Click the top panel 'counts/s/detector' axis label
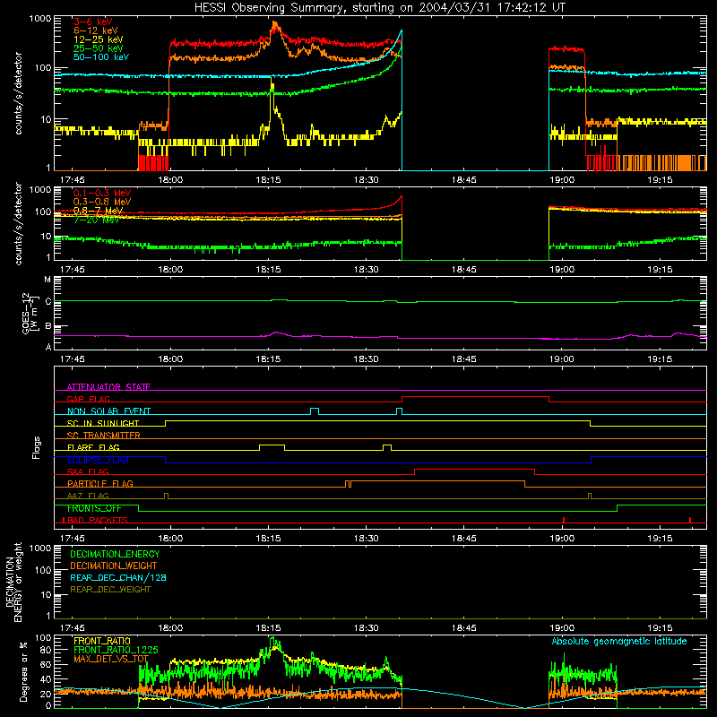Image resolution: width=717 pixels, height=717 pixels. coord(18,93)
